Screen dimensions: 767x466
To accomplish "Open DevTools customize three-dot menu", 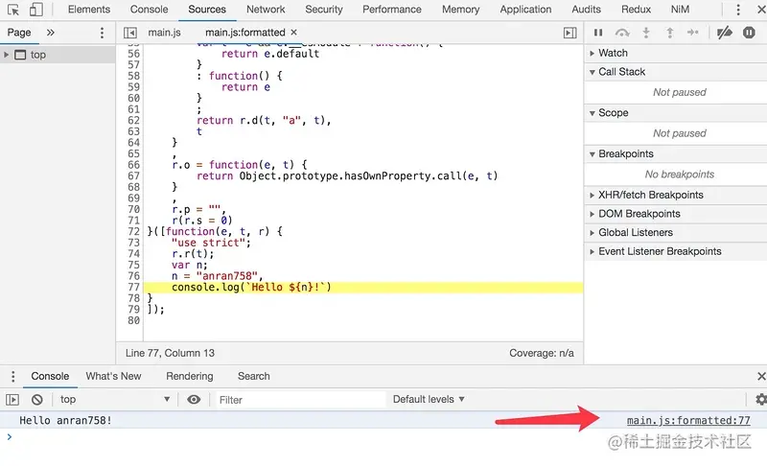I will pyautogui.click(x=738, y=10).
